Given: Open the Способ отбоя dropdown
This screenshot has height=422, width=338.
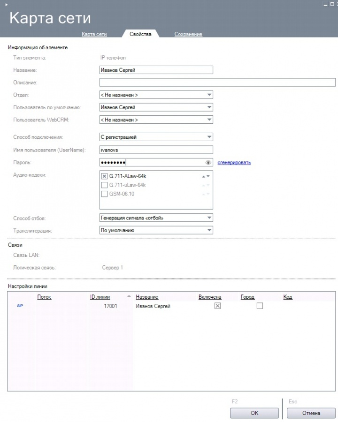Looking at the screenshot, I should 209,218.
